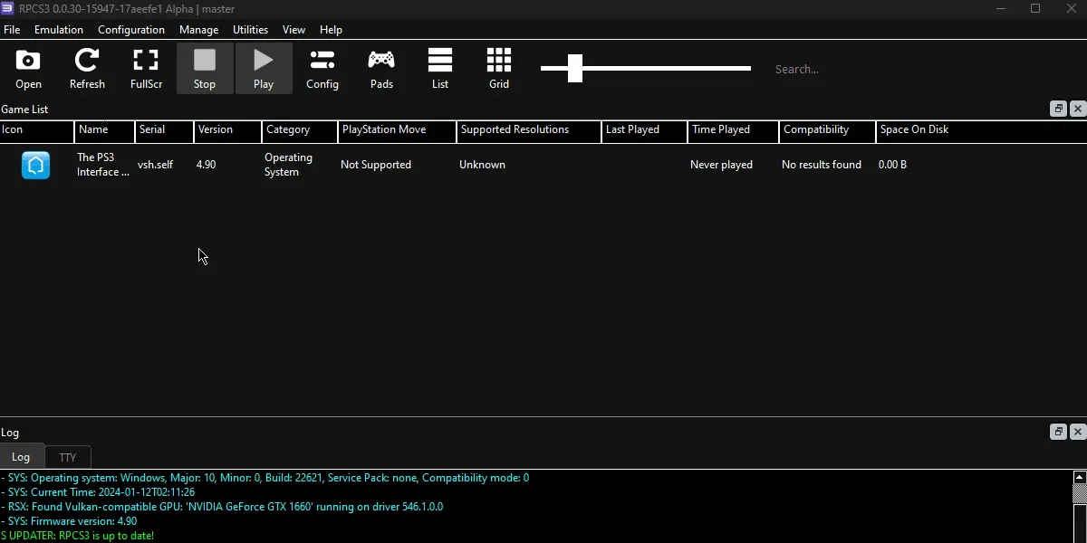Sort games by the Name column header
Viewport: 1087px width, 543px height.
tap(93, 131)
